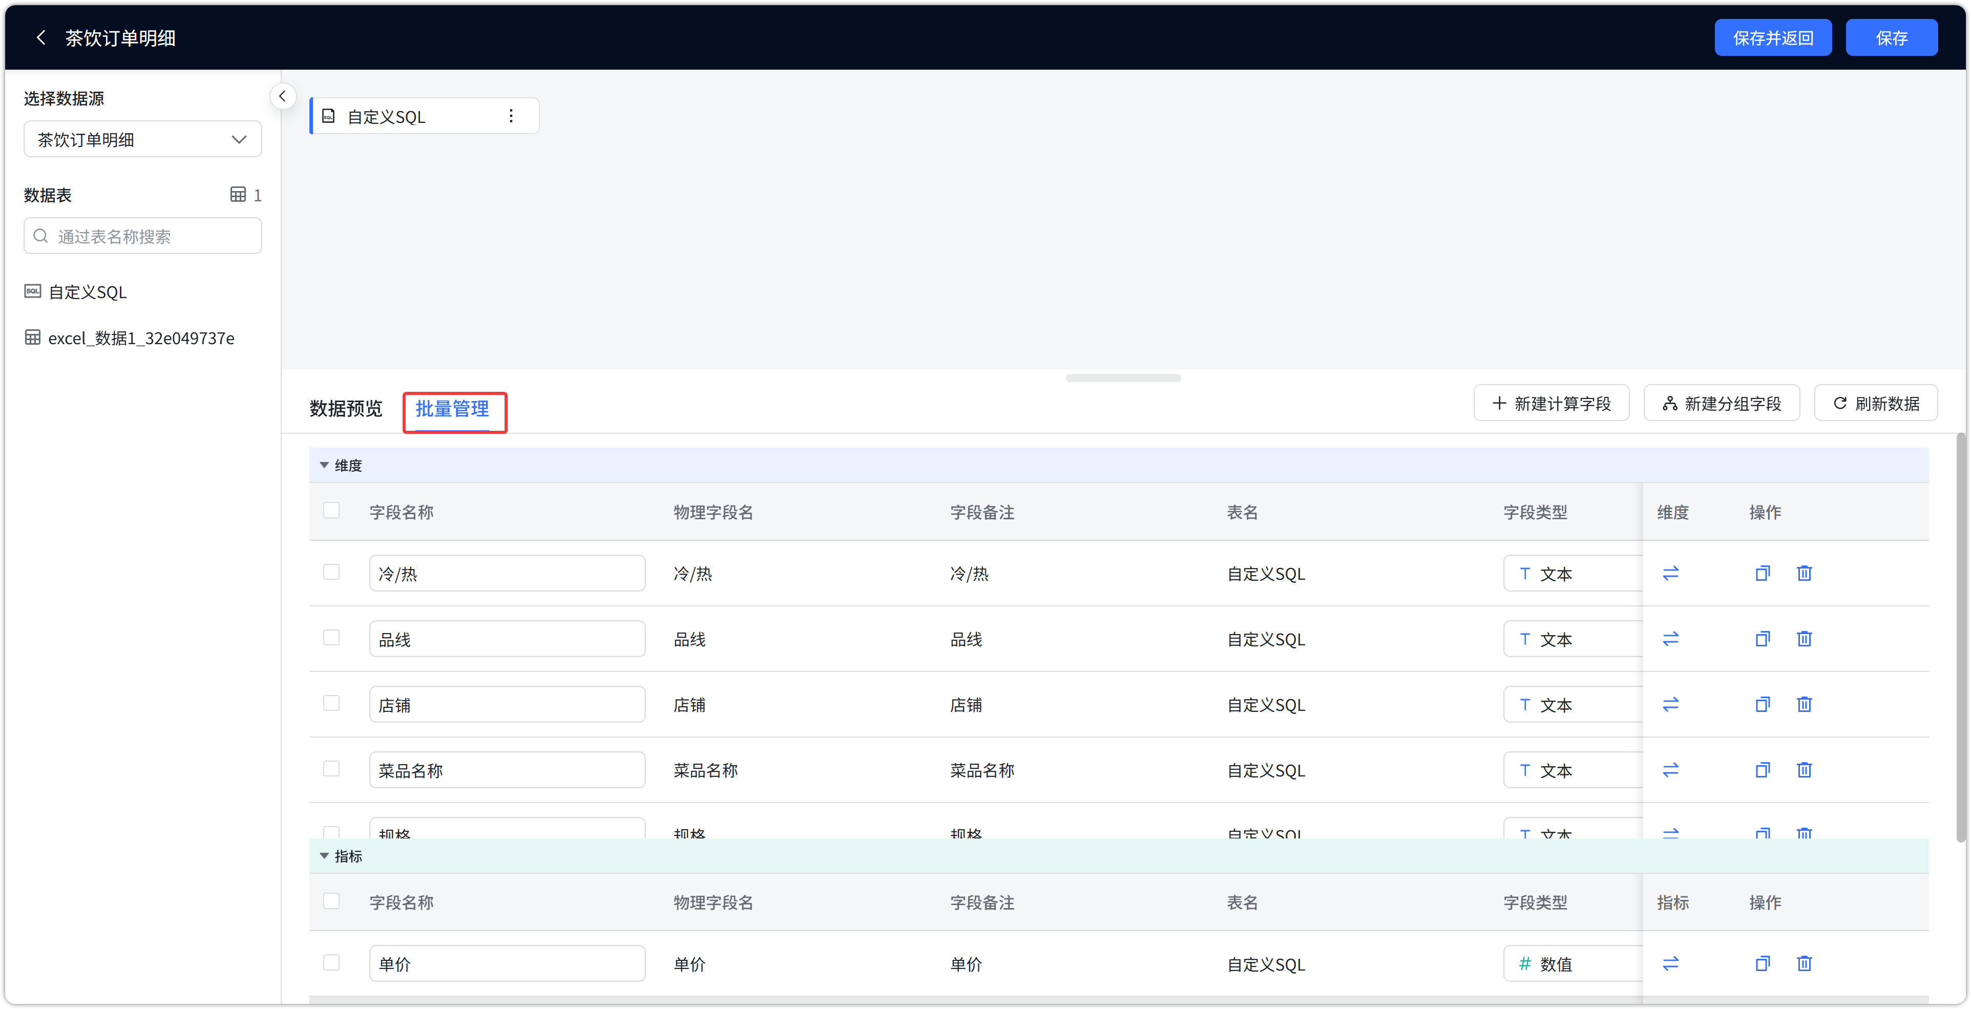Screen dimensions: 1971x1009
Task: Open field type dropdown for 冷/热
Action: coord(1573,574)
